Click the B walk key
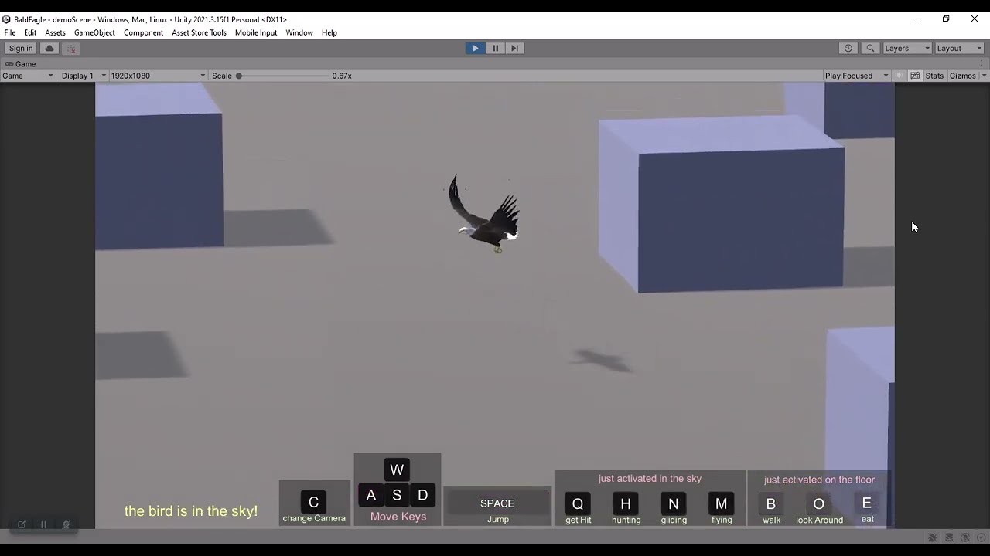Screen dimensions: 990x556 pos(771,503)
